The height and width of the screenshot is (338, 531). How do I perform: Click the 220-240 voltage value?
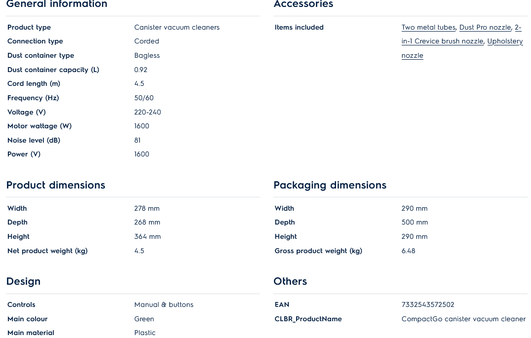[148, 113]
